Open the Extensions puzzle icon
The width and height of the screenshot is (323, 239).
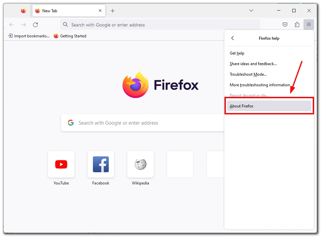[297, 25]
